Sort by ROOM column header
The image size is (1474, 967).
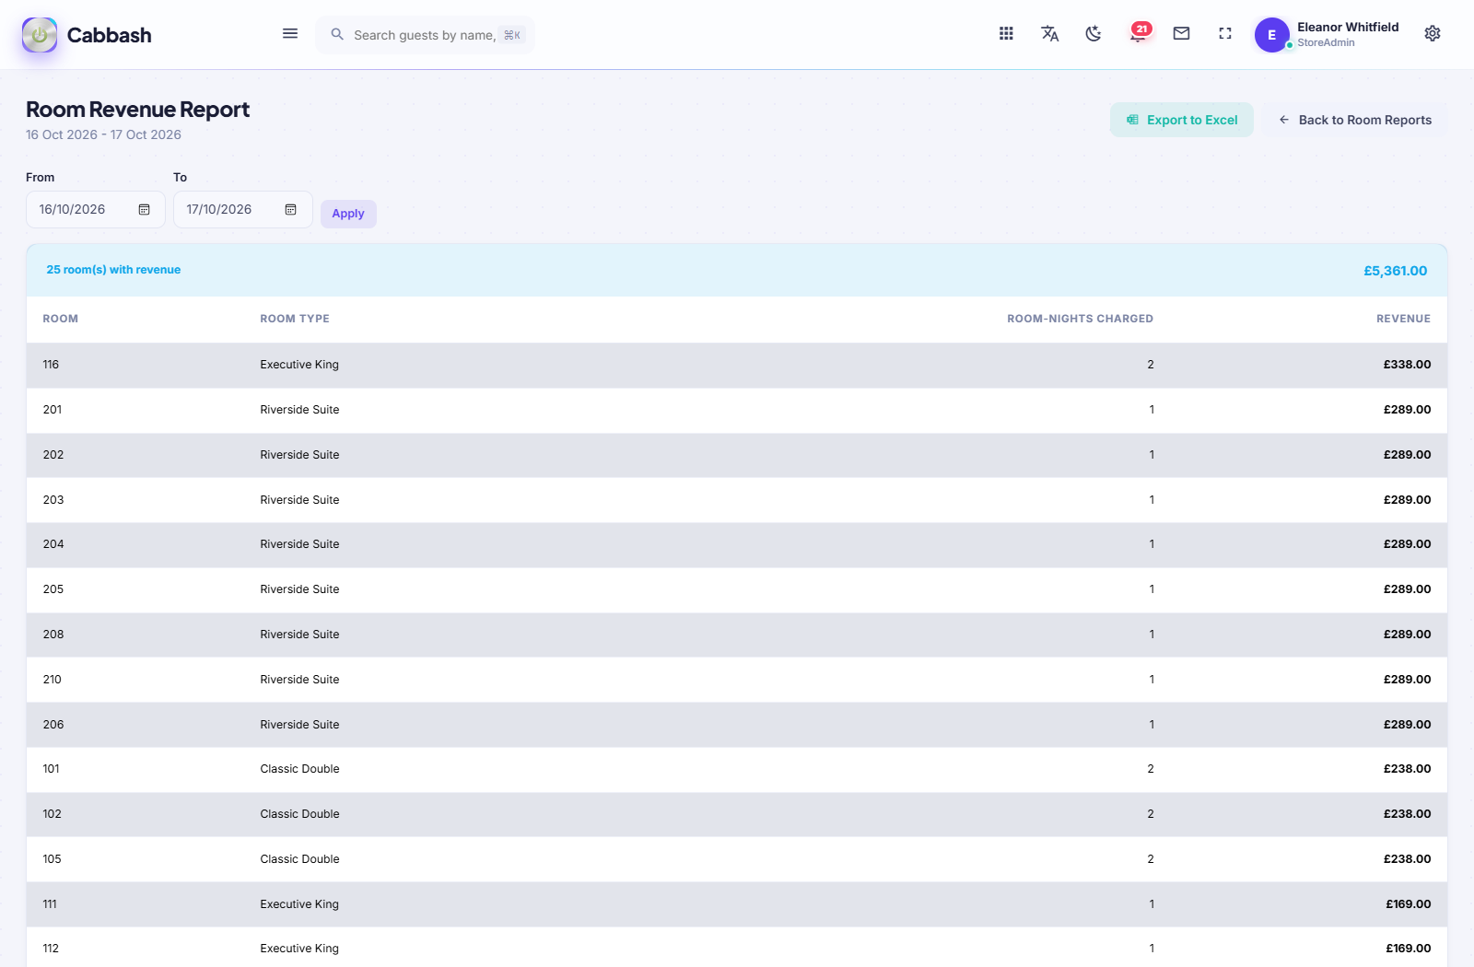coord(60,319)
